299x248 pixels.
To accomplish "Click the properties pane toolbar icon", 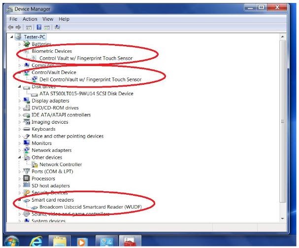I will [47, 28].
